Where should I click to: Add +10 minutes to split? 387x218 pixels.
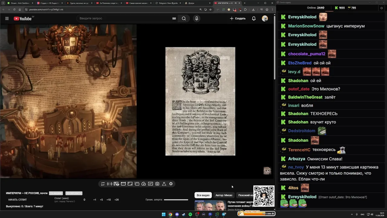pyautogui.click(x=109, y=200)
